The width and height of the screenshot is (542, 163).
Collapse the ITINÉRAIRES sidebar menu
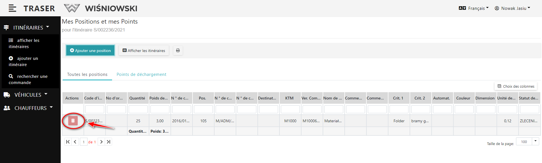click(x=28, y=28)
